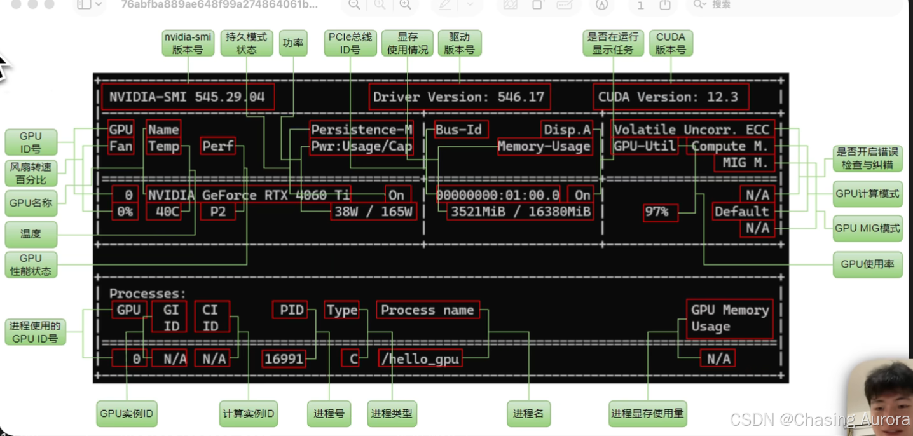913x436 pixels.
Task: Click the 'PCIe总线ID号' label
Action: (x=350, y=43)
